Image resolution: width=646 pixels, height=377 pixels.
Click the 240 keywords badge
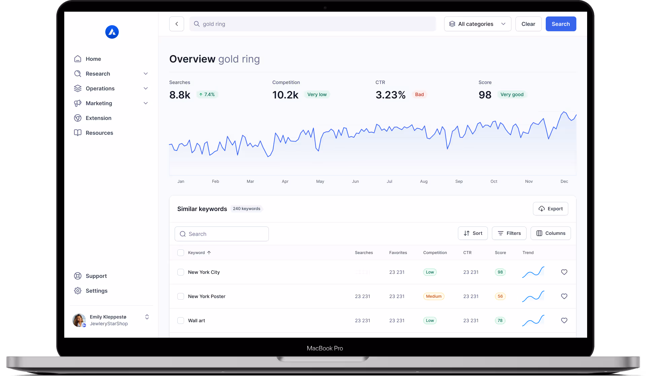pos(247,209)
